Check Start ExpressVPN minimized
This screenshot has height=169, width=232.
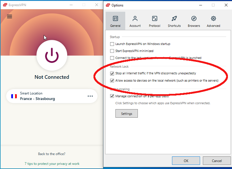[x=112, y=51]
